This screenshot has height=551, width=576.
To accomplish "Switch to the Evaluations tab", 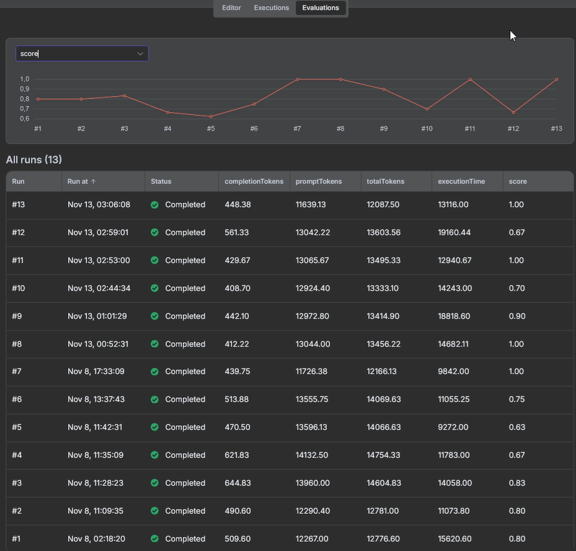I will click(320, 8).
